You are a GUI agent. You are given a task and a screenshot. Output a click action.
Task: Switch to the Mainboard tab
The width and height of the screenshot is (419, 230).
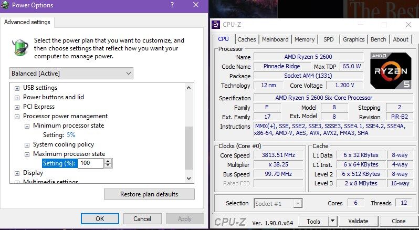[275, 39]
